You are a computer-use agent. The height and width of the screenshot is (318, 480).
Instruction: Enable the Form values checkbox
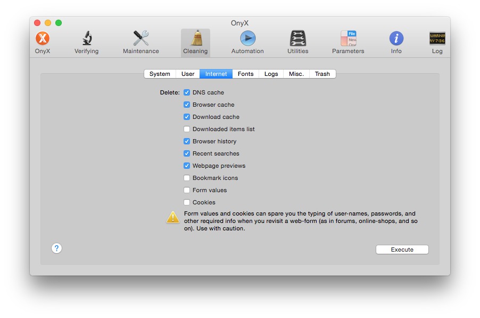[187, 190]
